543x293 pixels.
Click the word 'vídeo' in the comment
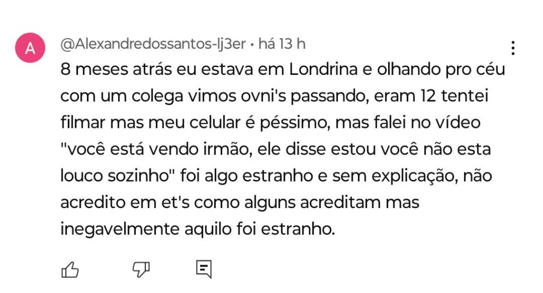[457, 123]
